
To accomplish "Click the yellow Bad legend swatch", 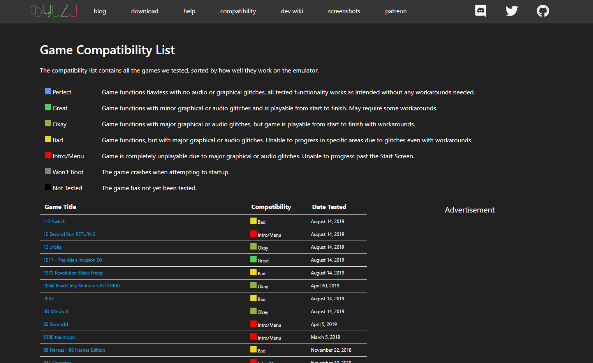I will (48, 139).
